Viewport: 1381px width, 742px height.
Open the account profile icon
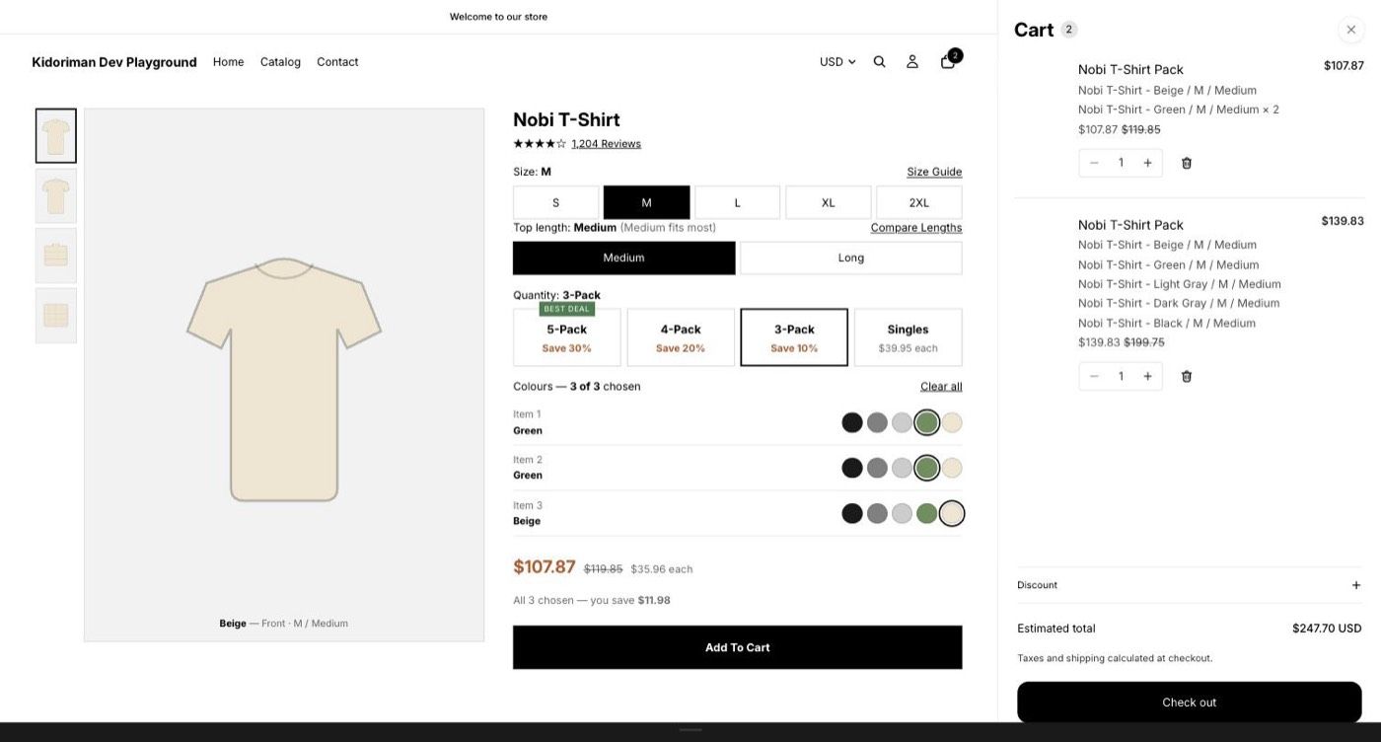point(912,61)
